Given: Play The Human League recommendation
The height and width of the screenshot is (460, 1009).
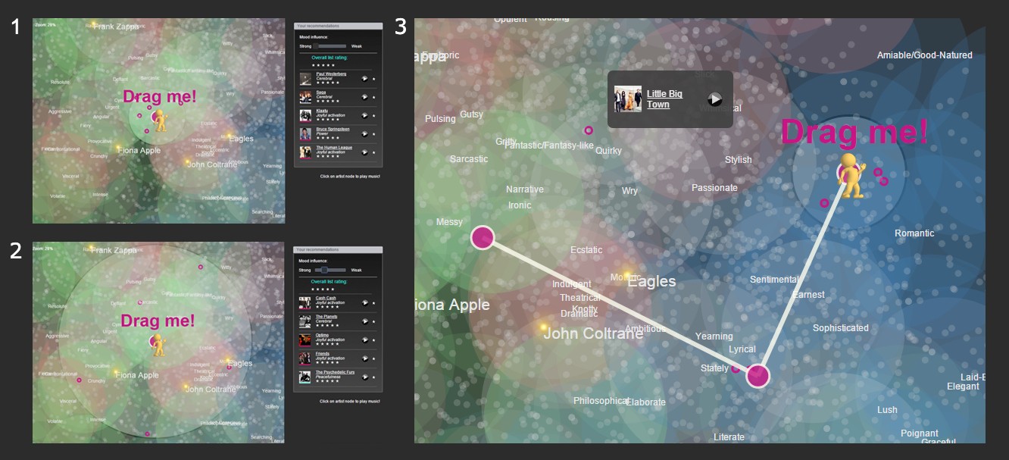Looking at the screenshot, I should coord(364,152).
